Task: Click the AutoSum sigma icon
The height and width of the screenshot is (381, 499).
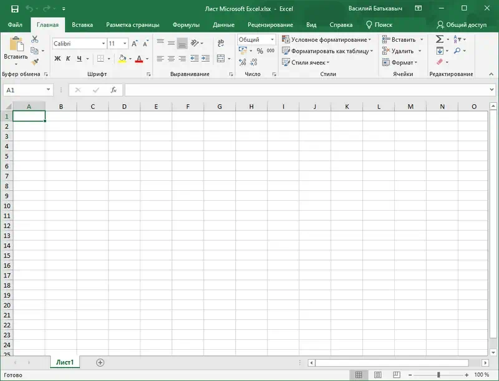Action: pyautogui.click(x=439, y=39)
